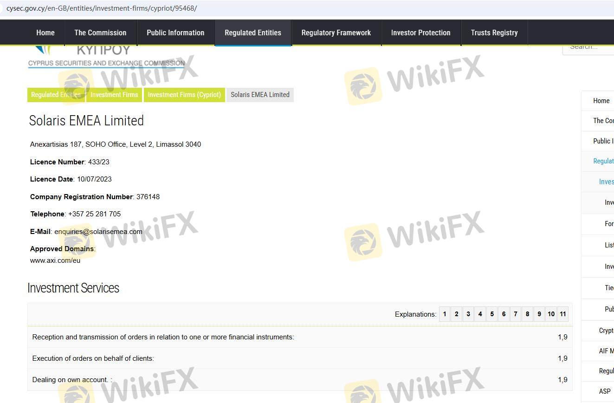Select Home in the right sidebar
This screenshot has width=614, height=403.
tap(601, 101)
